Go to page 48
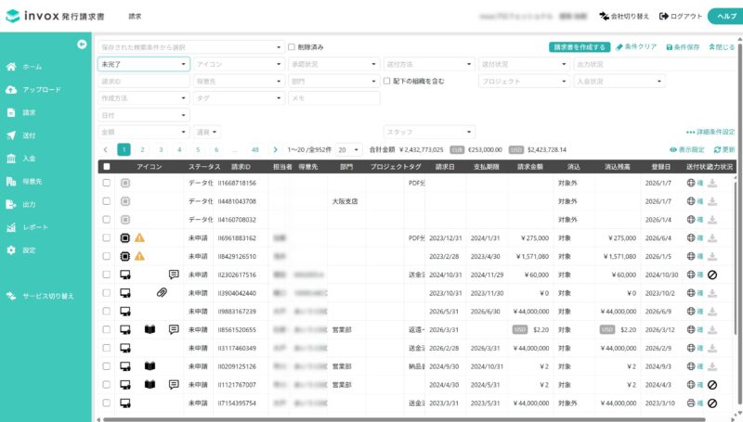Viewport: 743px width, 422px height. 254,149
